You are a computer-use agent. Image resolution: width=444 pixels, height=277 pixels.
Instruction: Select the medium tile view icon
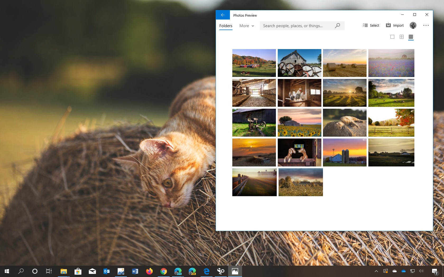point(401,37)
